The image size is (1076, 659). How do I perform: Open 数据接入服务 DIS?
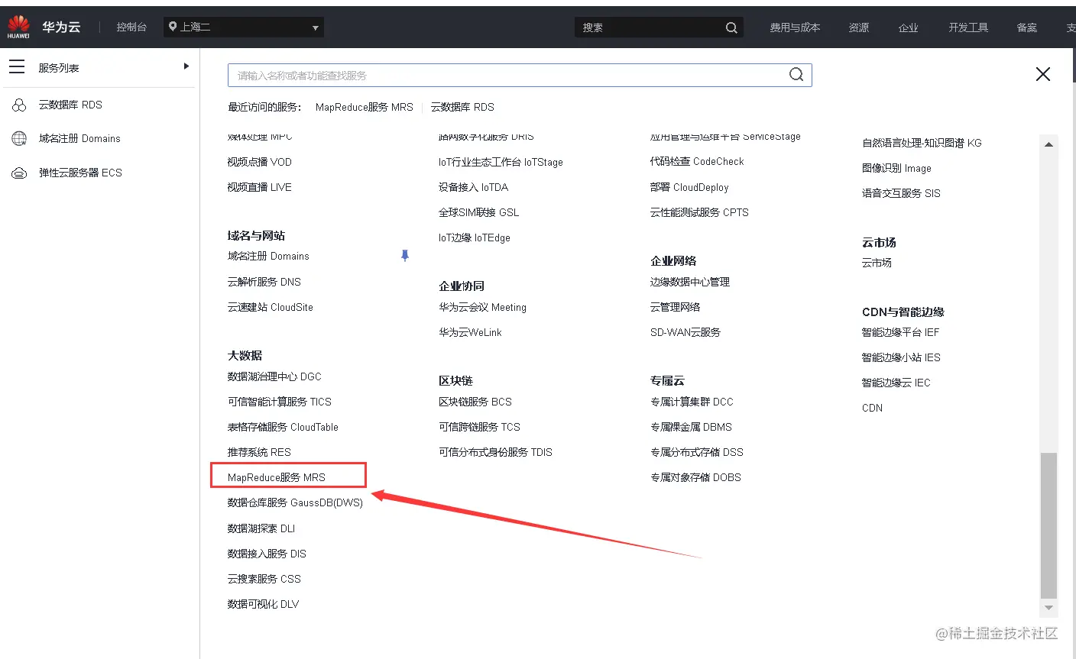coord(267,554)
